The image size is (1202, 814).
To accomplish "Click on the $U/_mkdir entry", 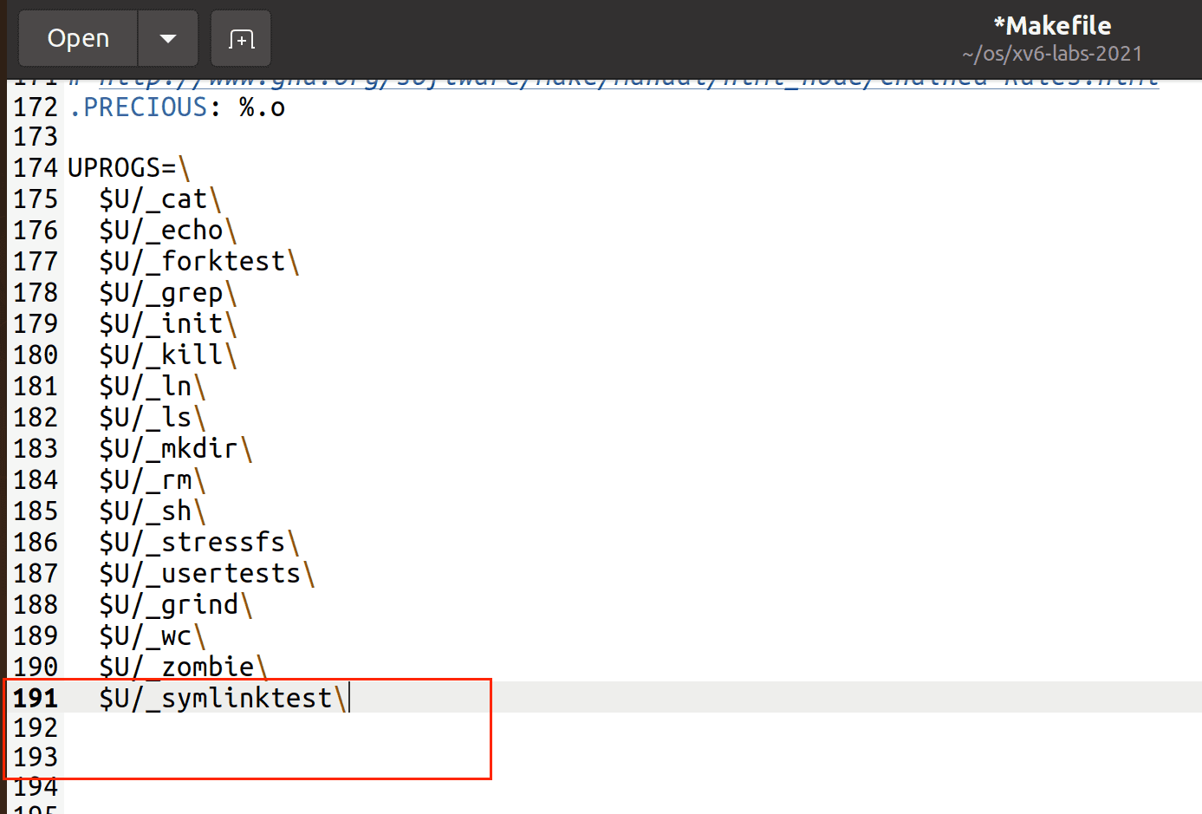I will pos(168,449).
